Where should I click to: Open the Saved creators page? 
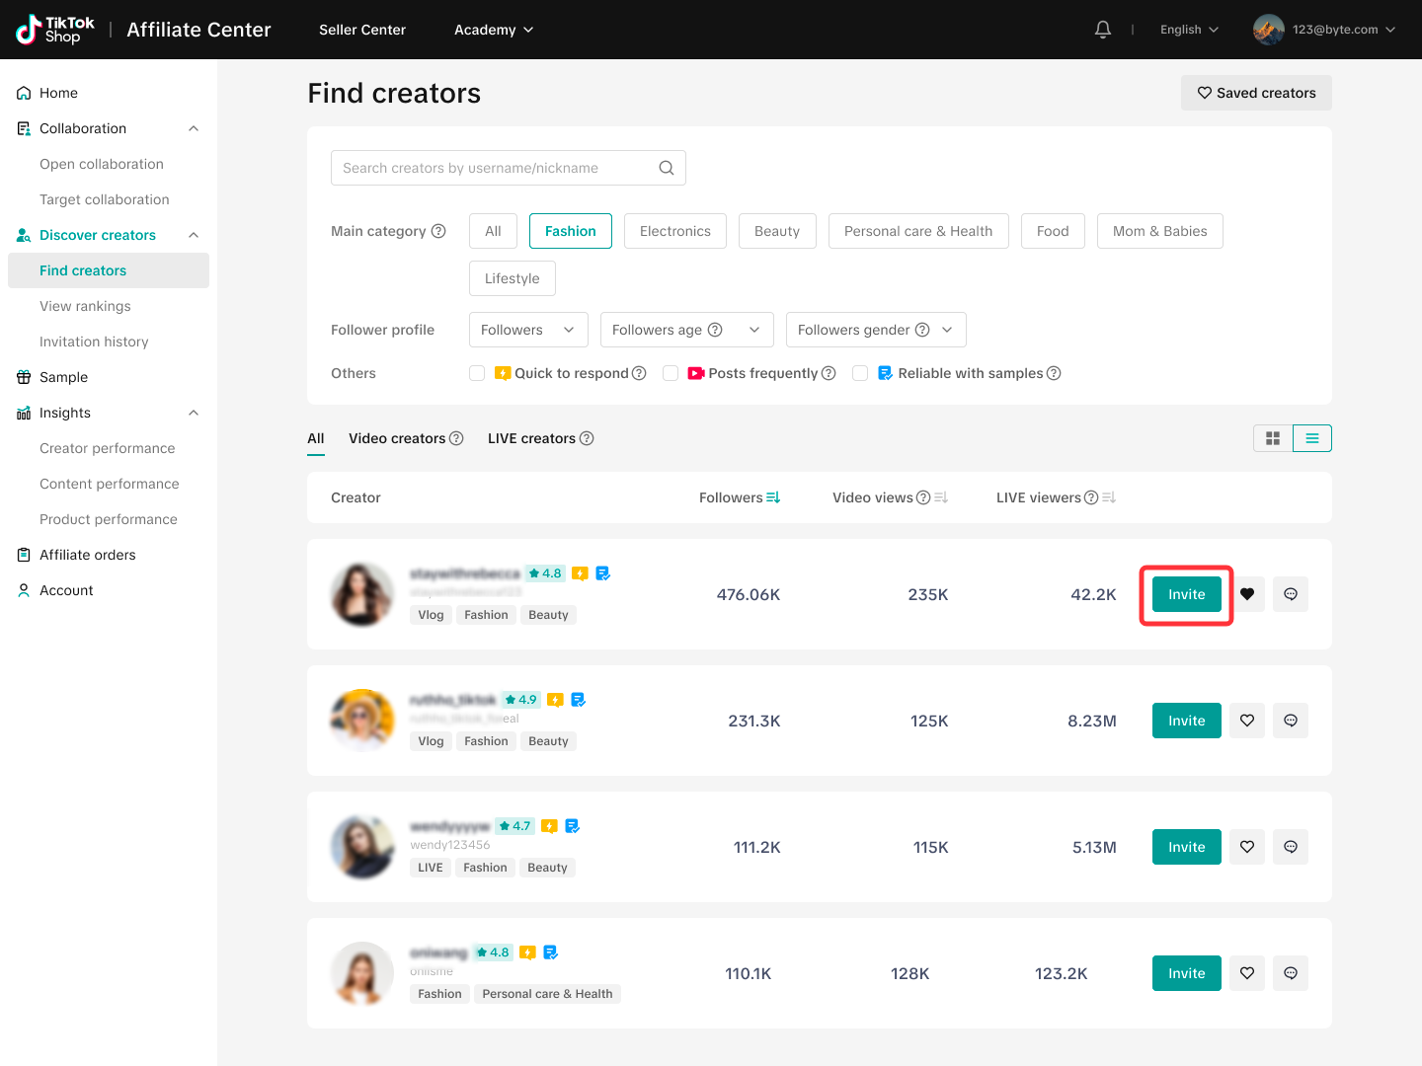click(x=1256, y=92)
